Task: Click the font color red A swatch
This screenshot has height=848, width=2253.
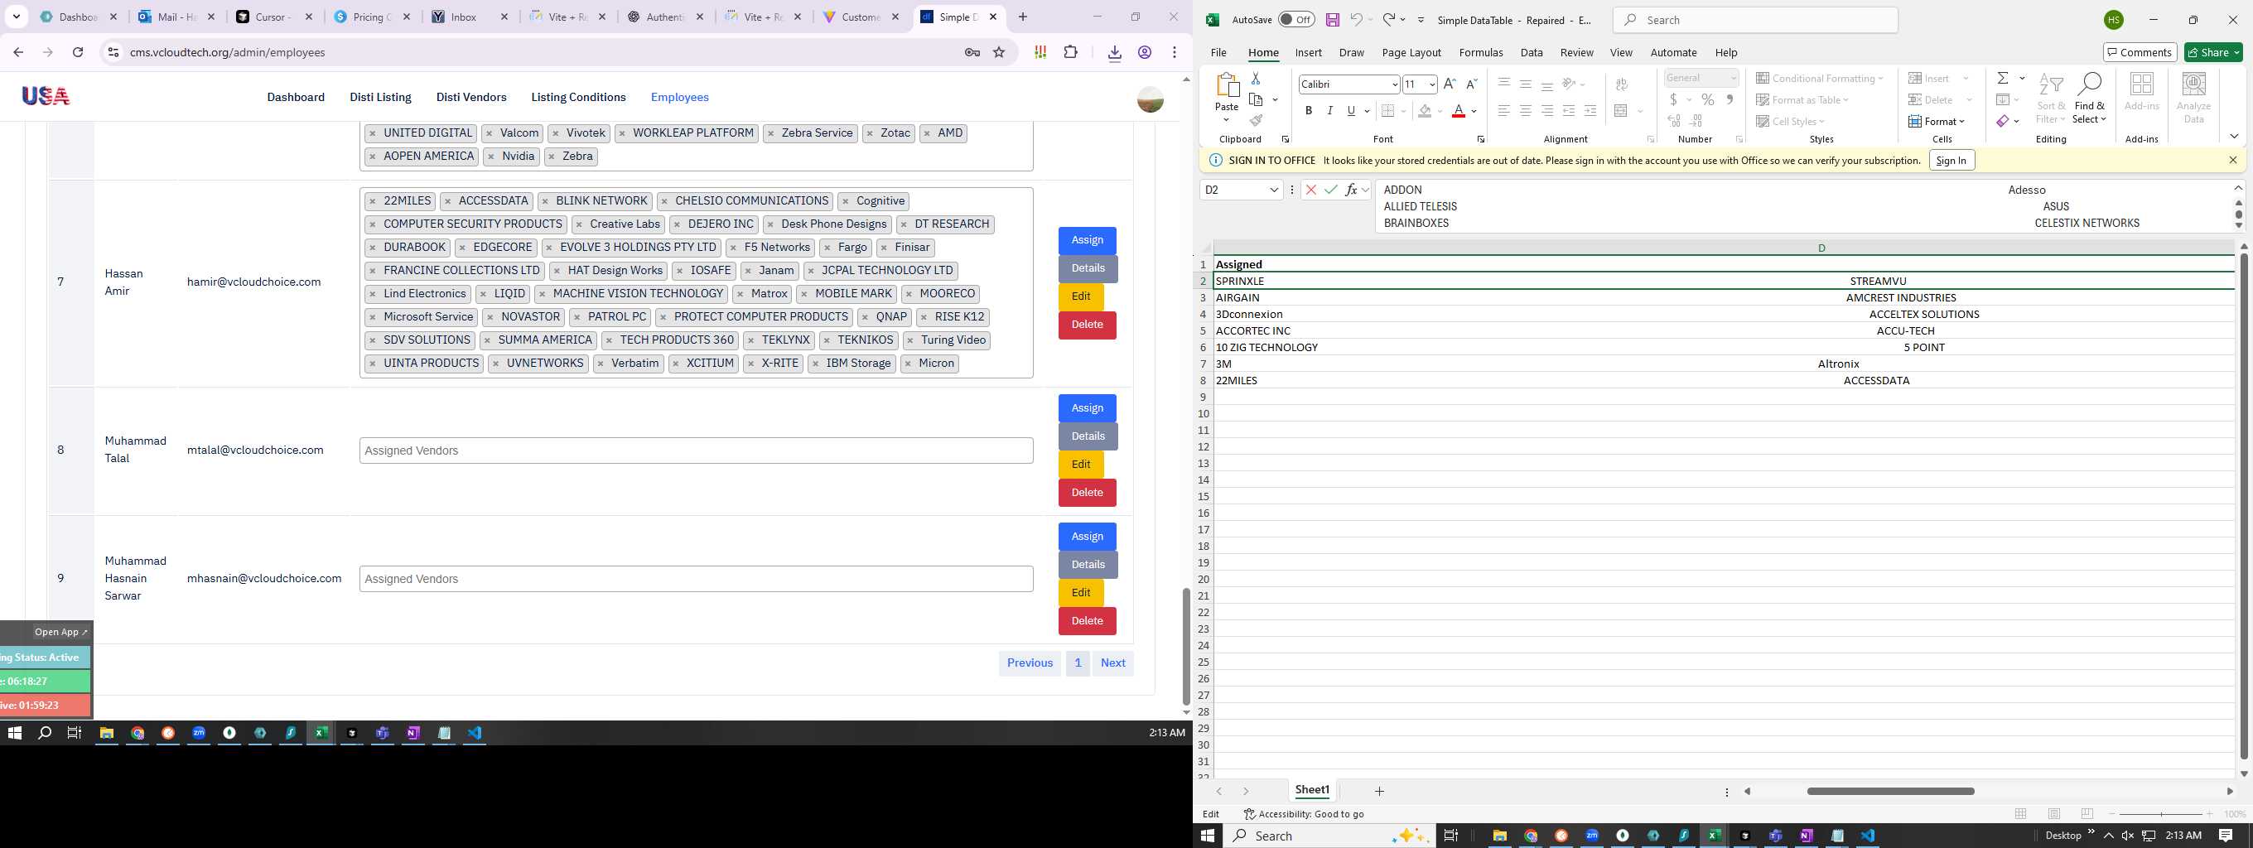Action: coord(1458,111)
